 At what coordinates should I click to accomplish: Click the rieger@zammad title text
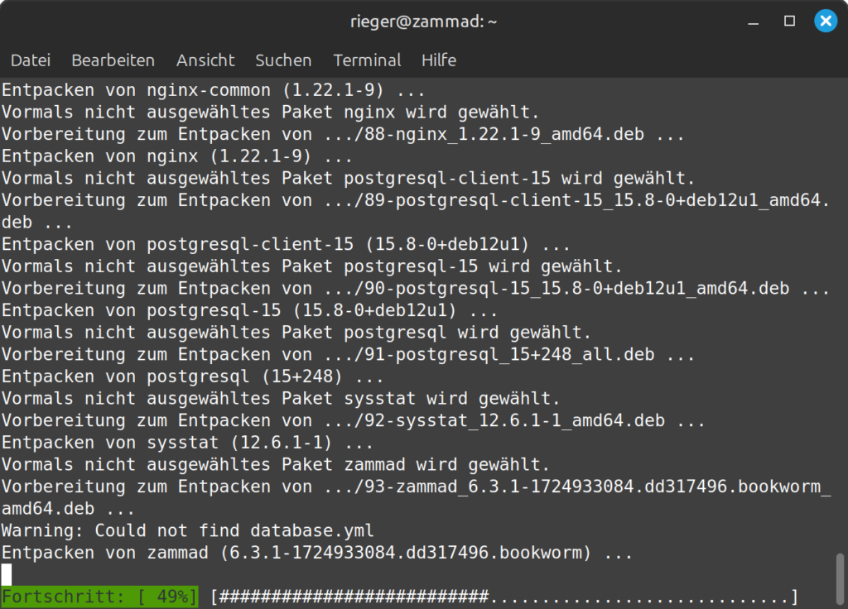(x=424, y=21)
